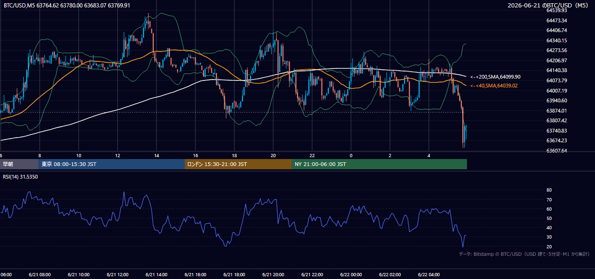Image resolution: width=595 pixels, height=279 pixels.
Task: Click bottom date label 6/22 00:00
Action: (x=352, y=275)
